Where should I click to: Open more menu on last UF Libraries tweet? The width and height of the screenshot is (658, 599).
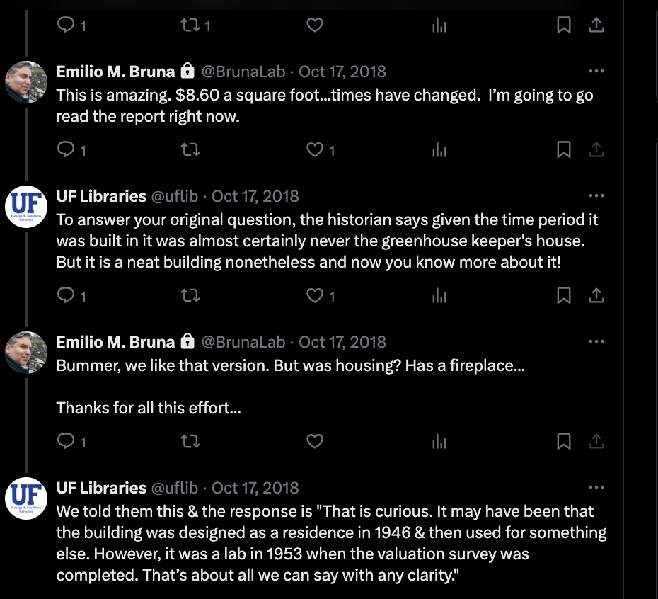[x=596, y=487]
